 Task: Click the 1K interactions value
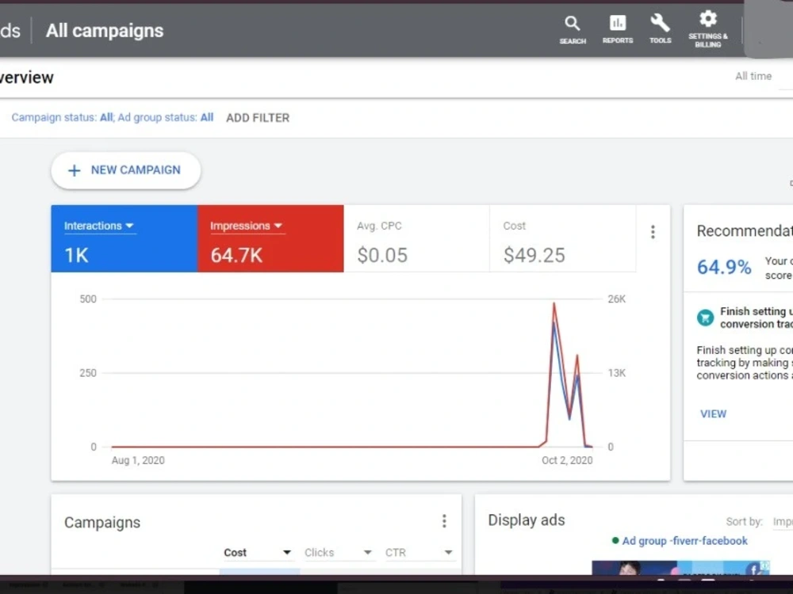coord(76,255)
